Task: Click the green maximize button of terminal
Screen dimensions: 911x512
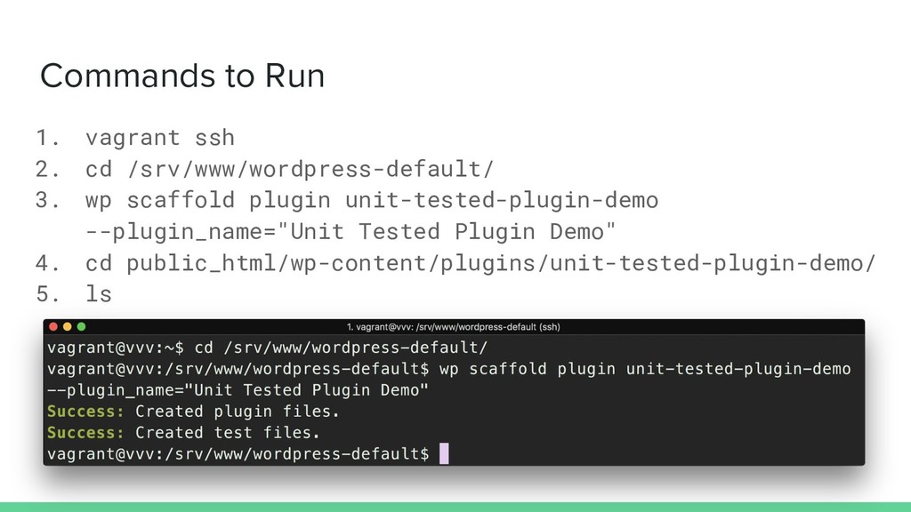Action: tap(81, 327)
